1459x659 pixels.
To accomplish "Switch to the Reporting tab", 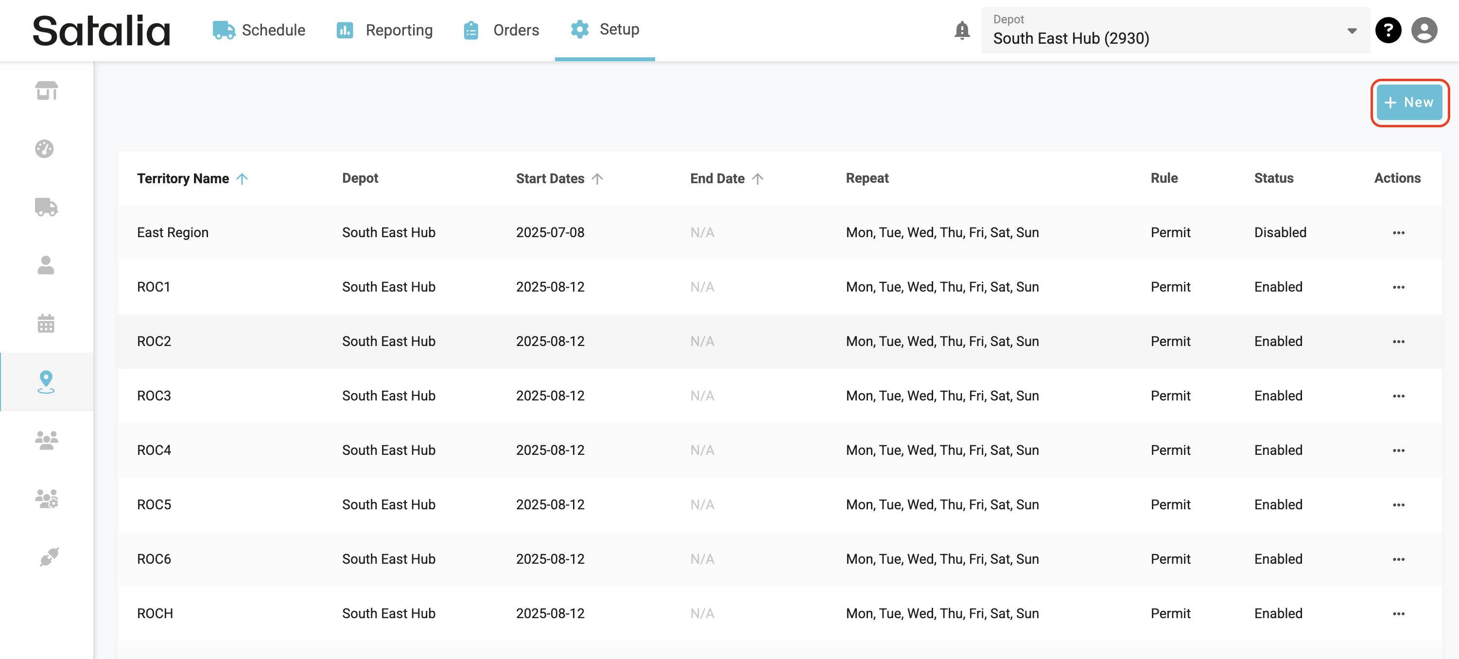I will (384, 30).
